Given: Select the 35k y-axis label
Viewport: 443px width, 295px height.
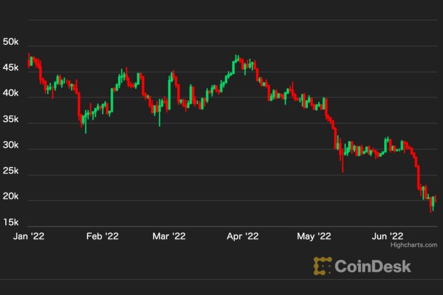Looking at the screenshot, I should [11, 119].
